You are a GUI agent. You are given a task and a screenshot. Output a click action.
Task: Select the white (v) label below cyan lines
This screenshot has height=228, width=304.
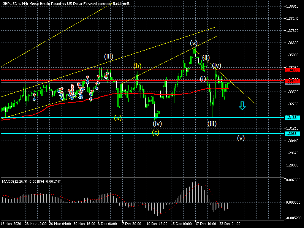[x=241, y=138]
